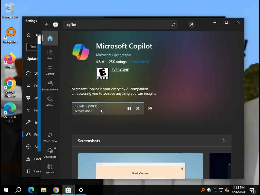The image size is (260, 195).
Task: Open AI Hub in Store sidebar
Action: [x=50, y=102]
